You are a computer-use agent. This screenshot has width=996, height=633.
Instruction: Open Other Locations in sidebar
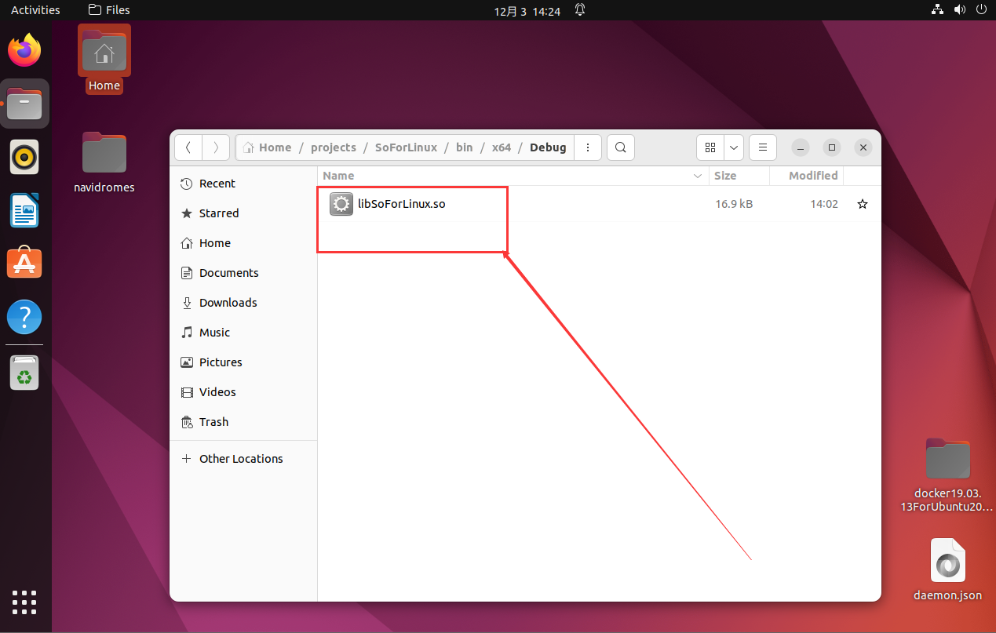(x=243, y=459)
